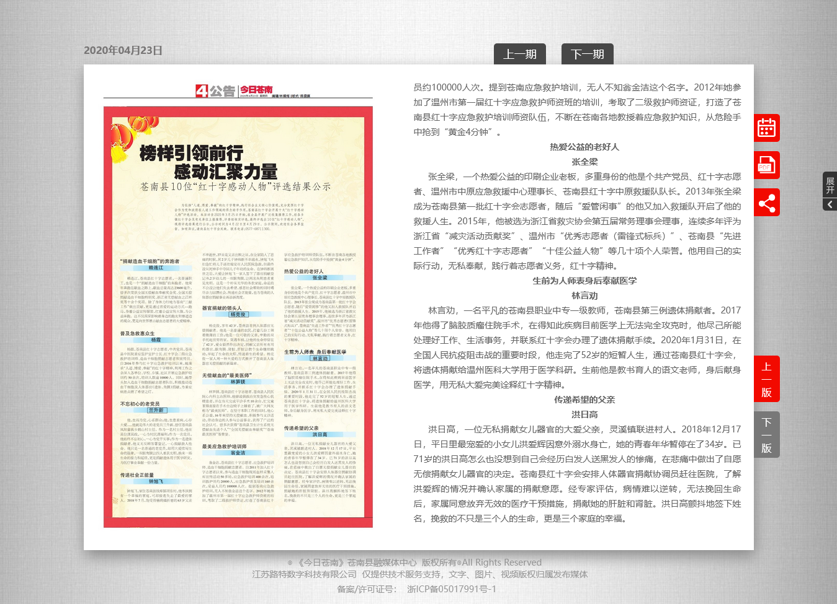
Task: Go to previous issue 上一期
Action: (519, 55)
